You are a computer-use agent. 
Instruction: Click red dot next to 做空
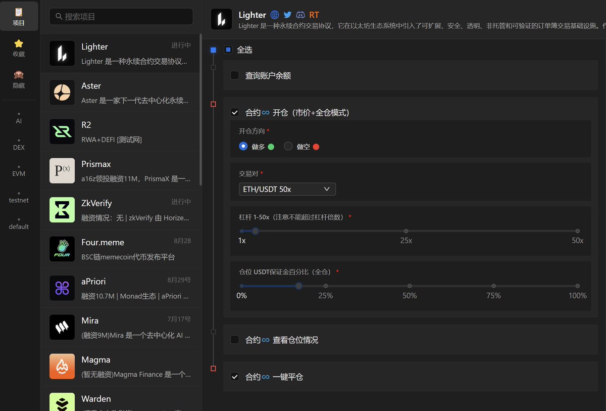(x=316, y=147)
